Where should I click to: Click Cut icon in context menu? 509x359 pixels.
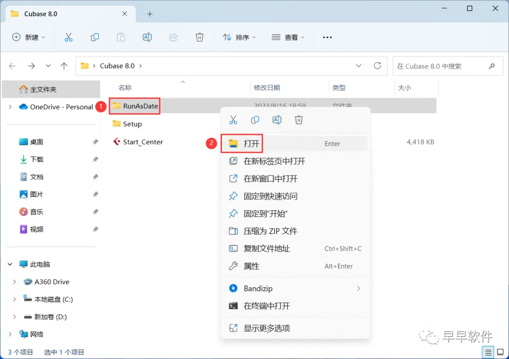[233, 120]
